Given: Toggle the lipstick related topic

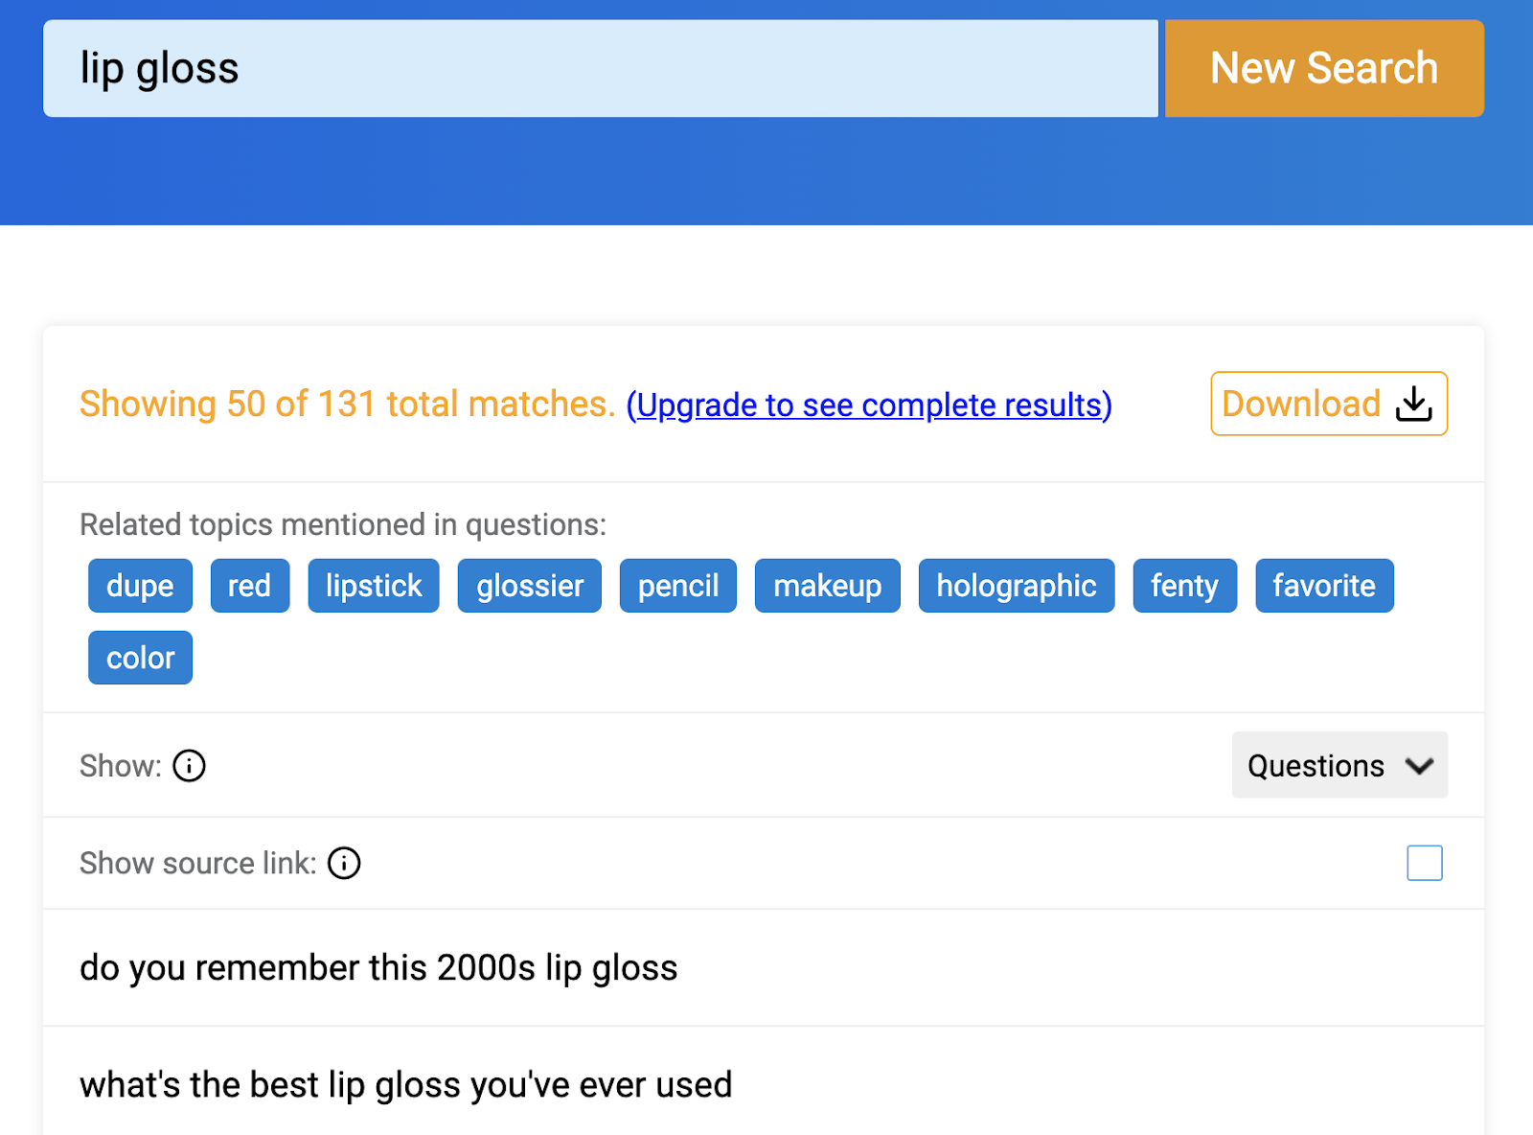Looking at the screenshot, I should click(373, 585).
